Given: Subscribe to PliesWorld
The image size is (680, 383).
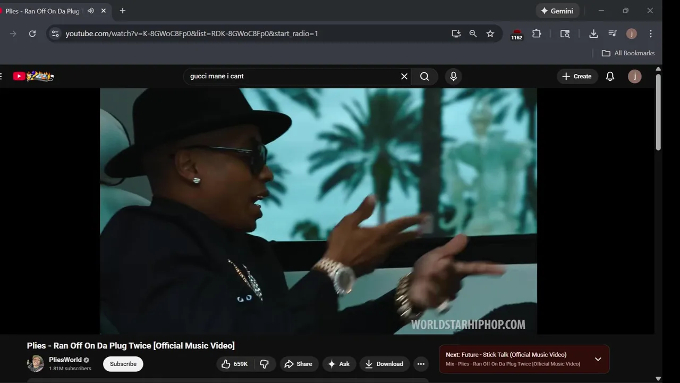Looking at the screenshot, I should click(123, 364).
